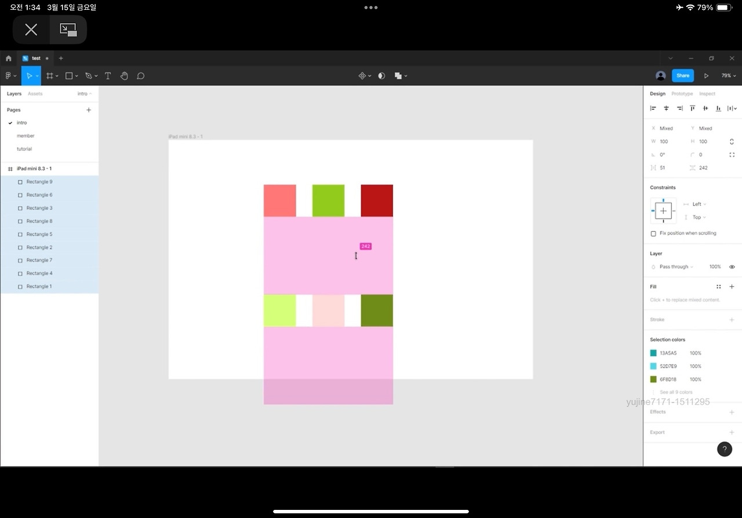Select the Design tab

click(x=657, y=94)
